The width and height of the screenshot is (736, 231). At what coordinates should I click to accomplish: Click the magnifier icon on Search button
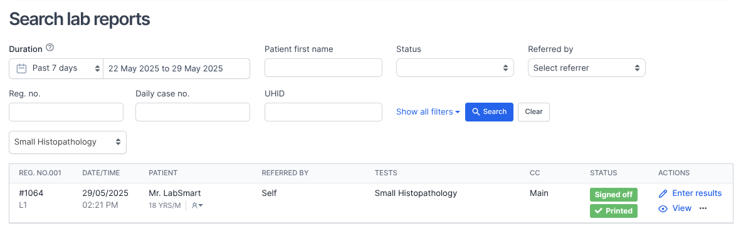(475, 112)
